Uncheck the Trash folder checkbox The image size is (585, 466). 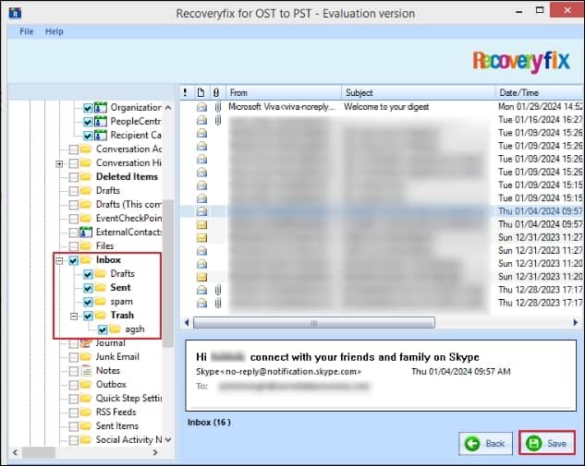(x=88, y=316)
